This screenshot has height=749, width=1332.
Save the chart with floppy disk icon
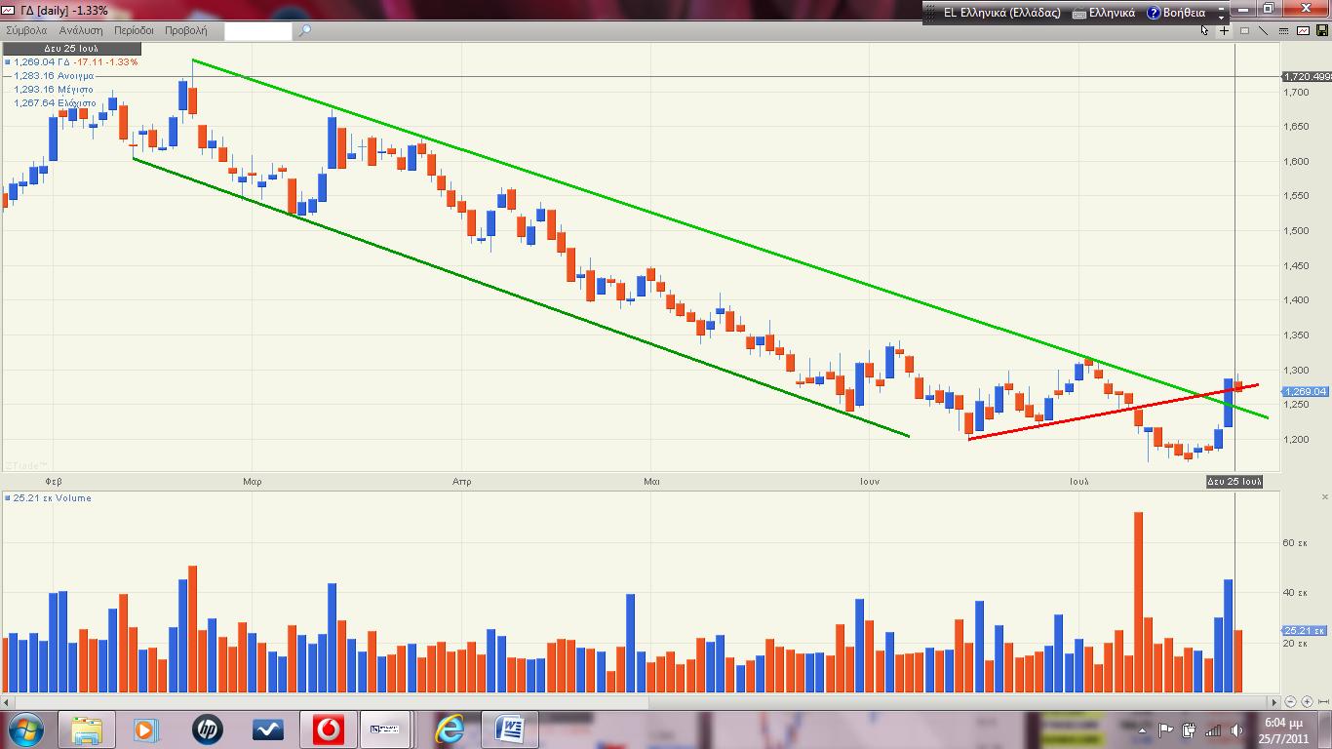coord(1321,30)
